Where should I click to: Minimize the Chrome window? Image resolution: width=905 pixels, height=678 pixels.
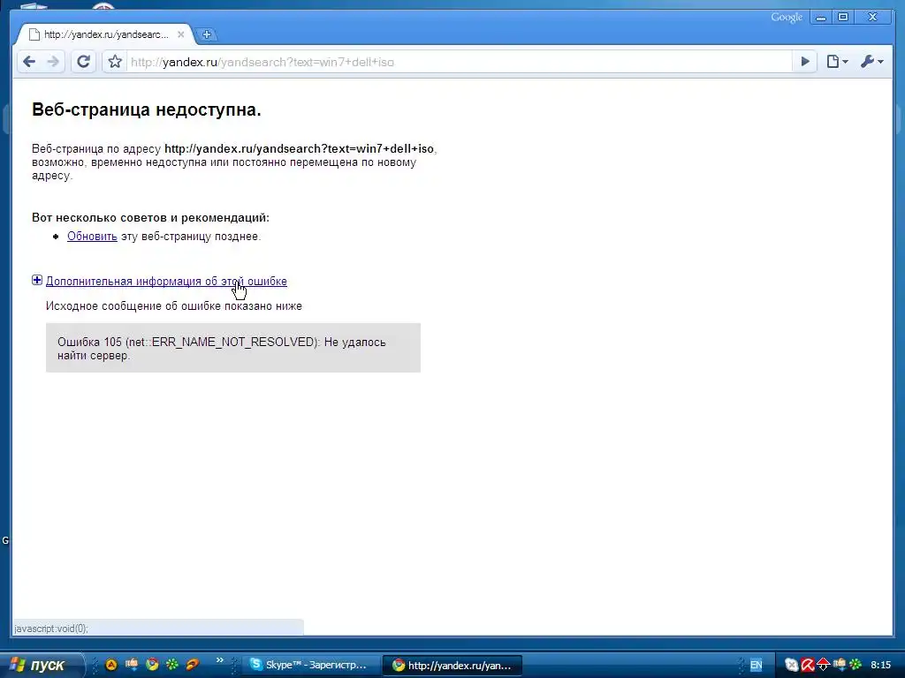820,18
